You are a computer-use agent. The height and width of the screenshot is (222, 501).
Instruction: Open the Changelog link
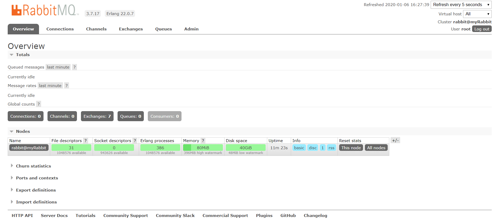click(316, 216)
